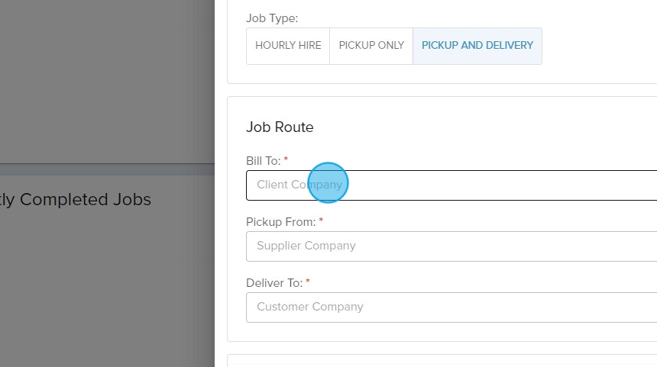Choose PICKUP ONLY job type
Screen dimensions: 657x367
371,46
